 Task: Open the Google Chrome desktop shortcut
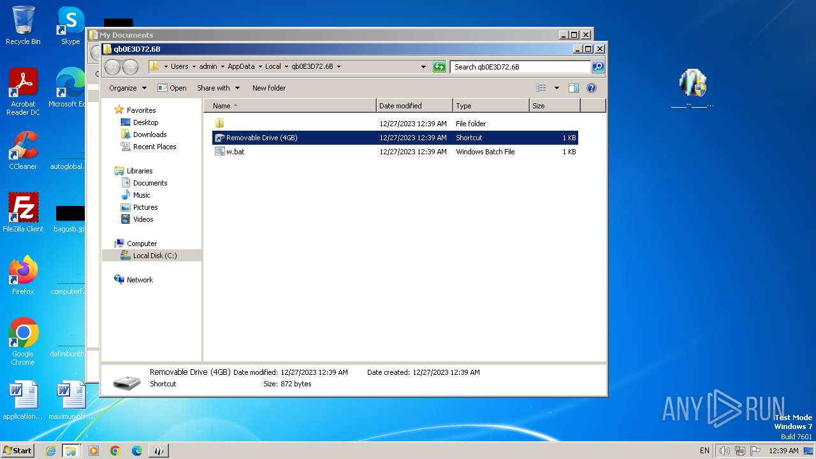pos(23,342)
